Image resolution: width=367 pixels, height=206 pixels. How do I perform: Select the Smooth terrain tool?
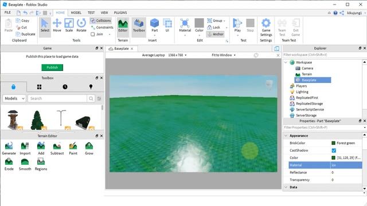click(x=25, y=164)
